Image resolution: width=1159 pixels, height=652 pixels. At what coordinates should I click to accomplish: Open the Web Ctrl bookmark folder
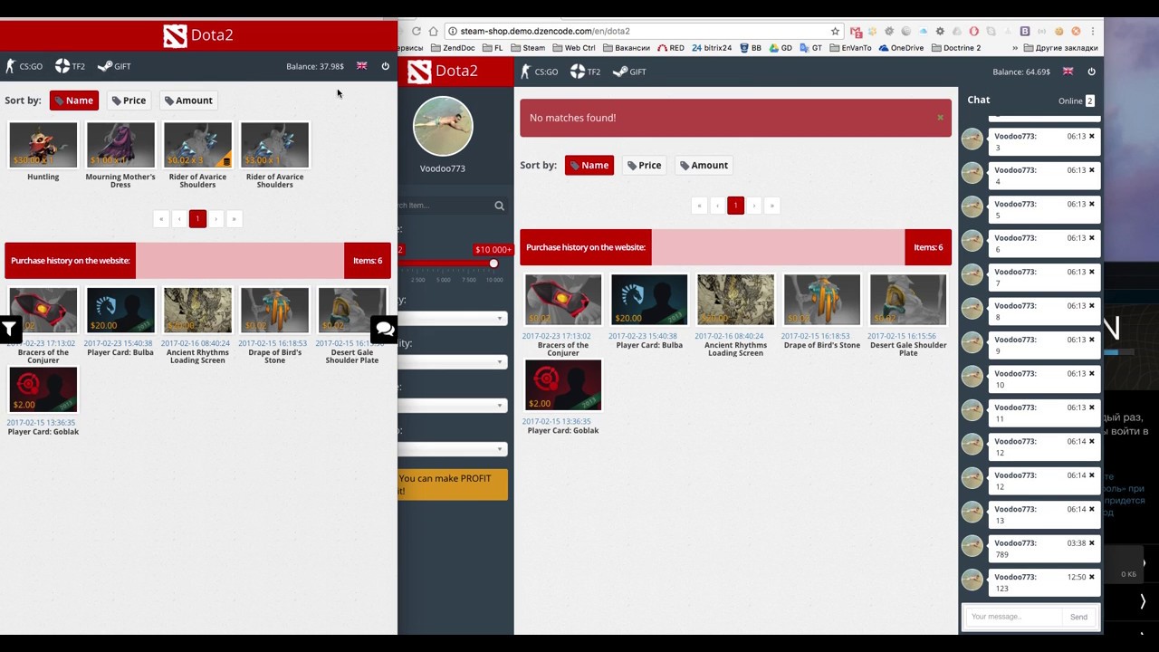(x=574, y=48)
